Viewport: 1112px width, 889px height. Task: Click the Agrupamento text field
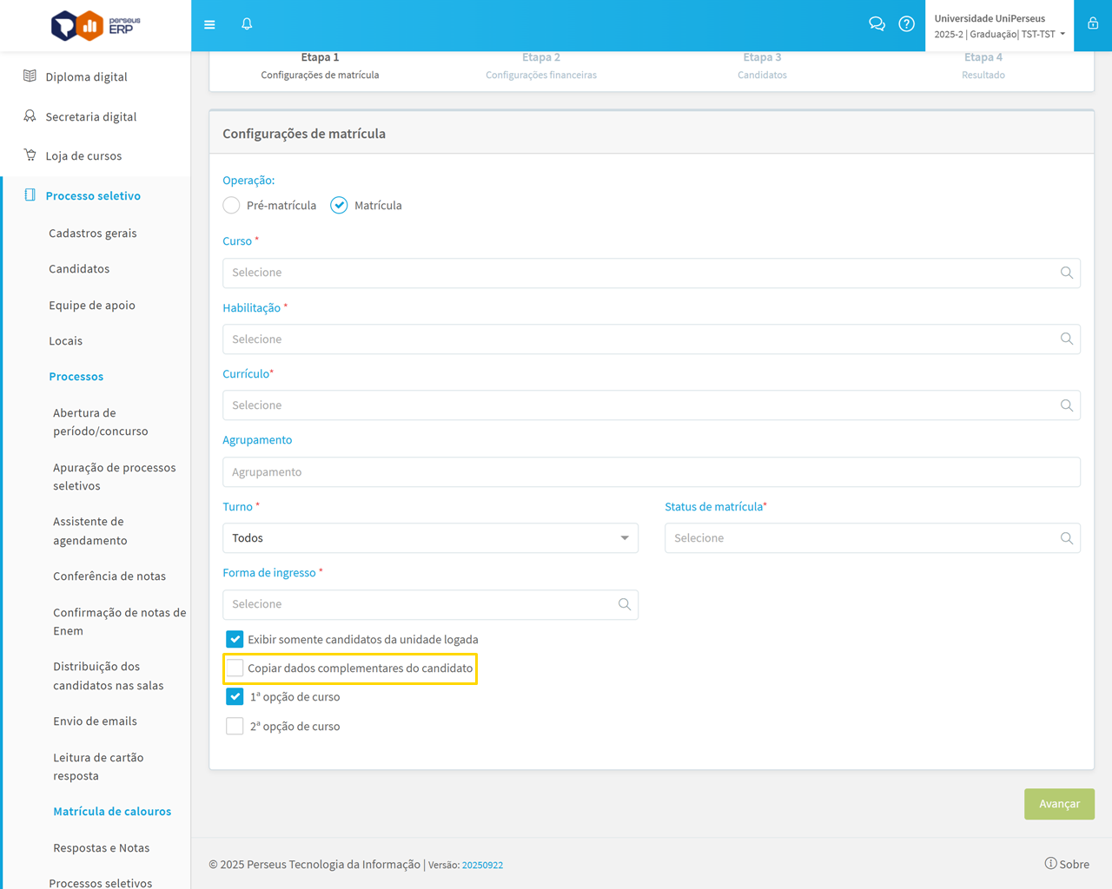point(651,472)
